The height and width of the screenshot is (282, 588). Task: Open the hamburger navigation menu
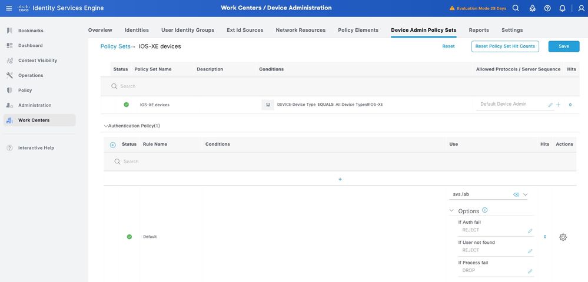[8, 8]
